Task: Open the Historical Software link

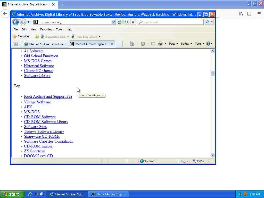Action: (x=39, y=66)
